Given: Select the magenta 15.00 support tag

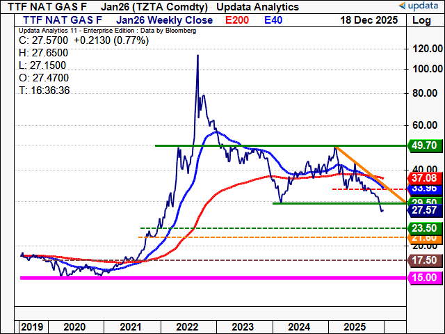Looking at the screenshot, I should coord(424,278).
